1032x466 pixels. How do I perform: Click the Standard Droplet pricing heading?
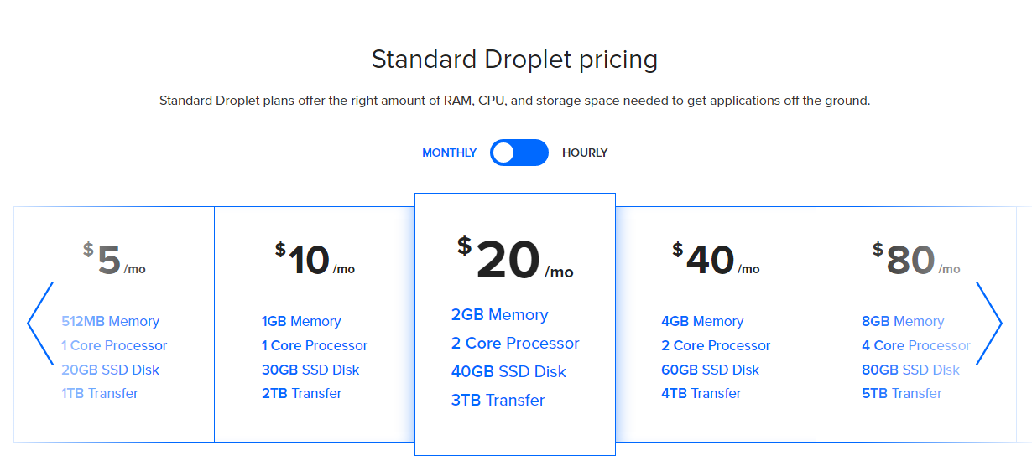514,60
